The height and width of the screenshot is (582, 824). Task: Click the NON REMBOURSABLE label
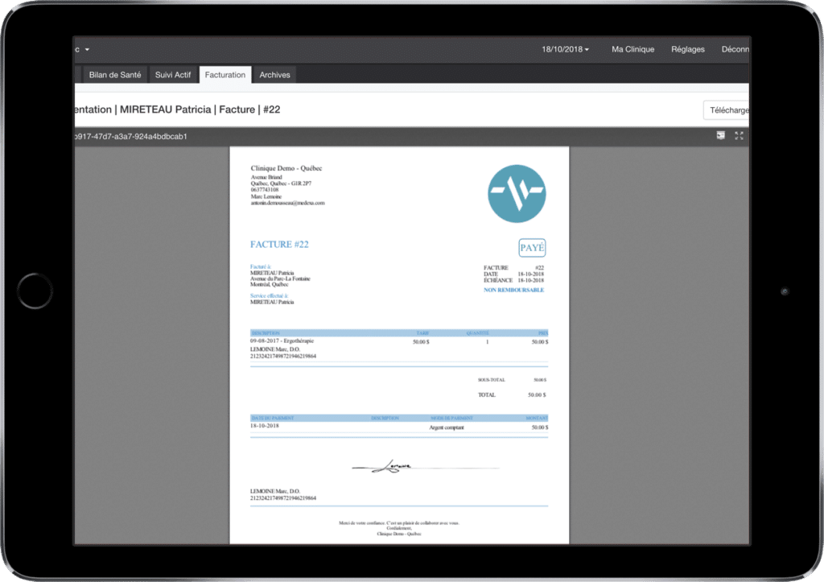(513, 290)
